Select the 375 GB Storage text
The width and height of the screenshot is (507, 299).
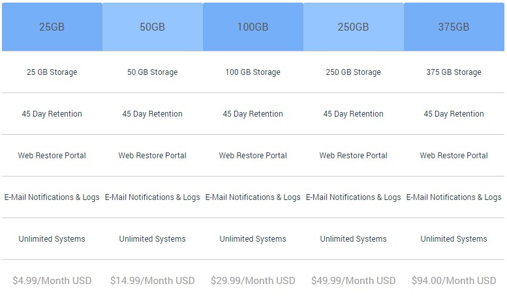(x=454, y=72)
